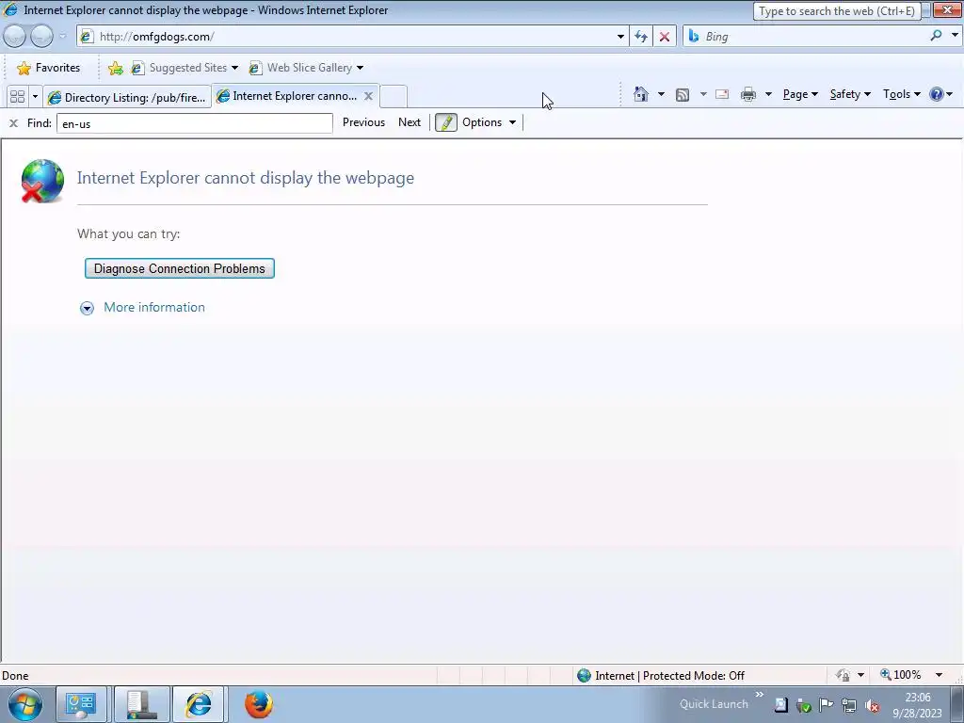Click the Action Center flag icon
The image size is (964, 723).
click(826, 706)
